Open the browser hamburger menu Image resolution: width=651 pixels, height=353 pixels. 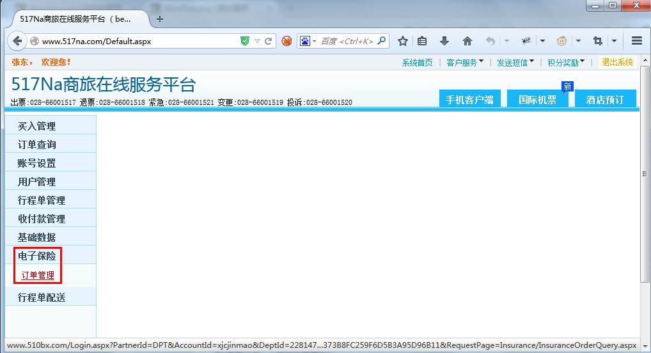637,41
